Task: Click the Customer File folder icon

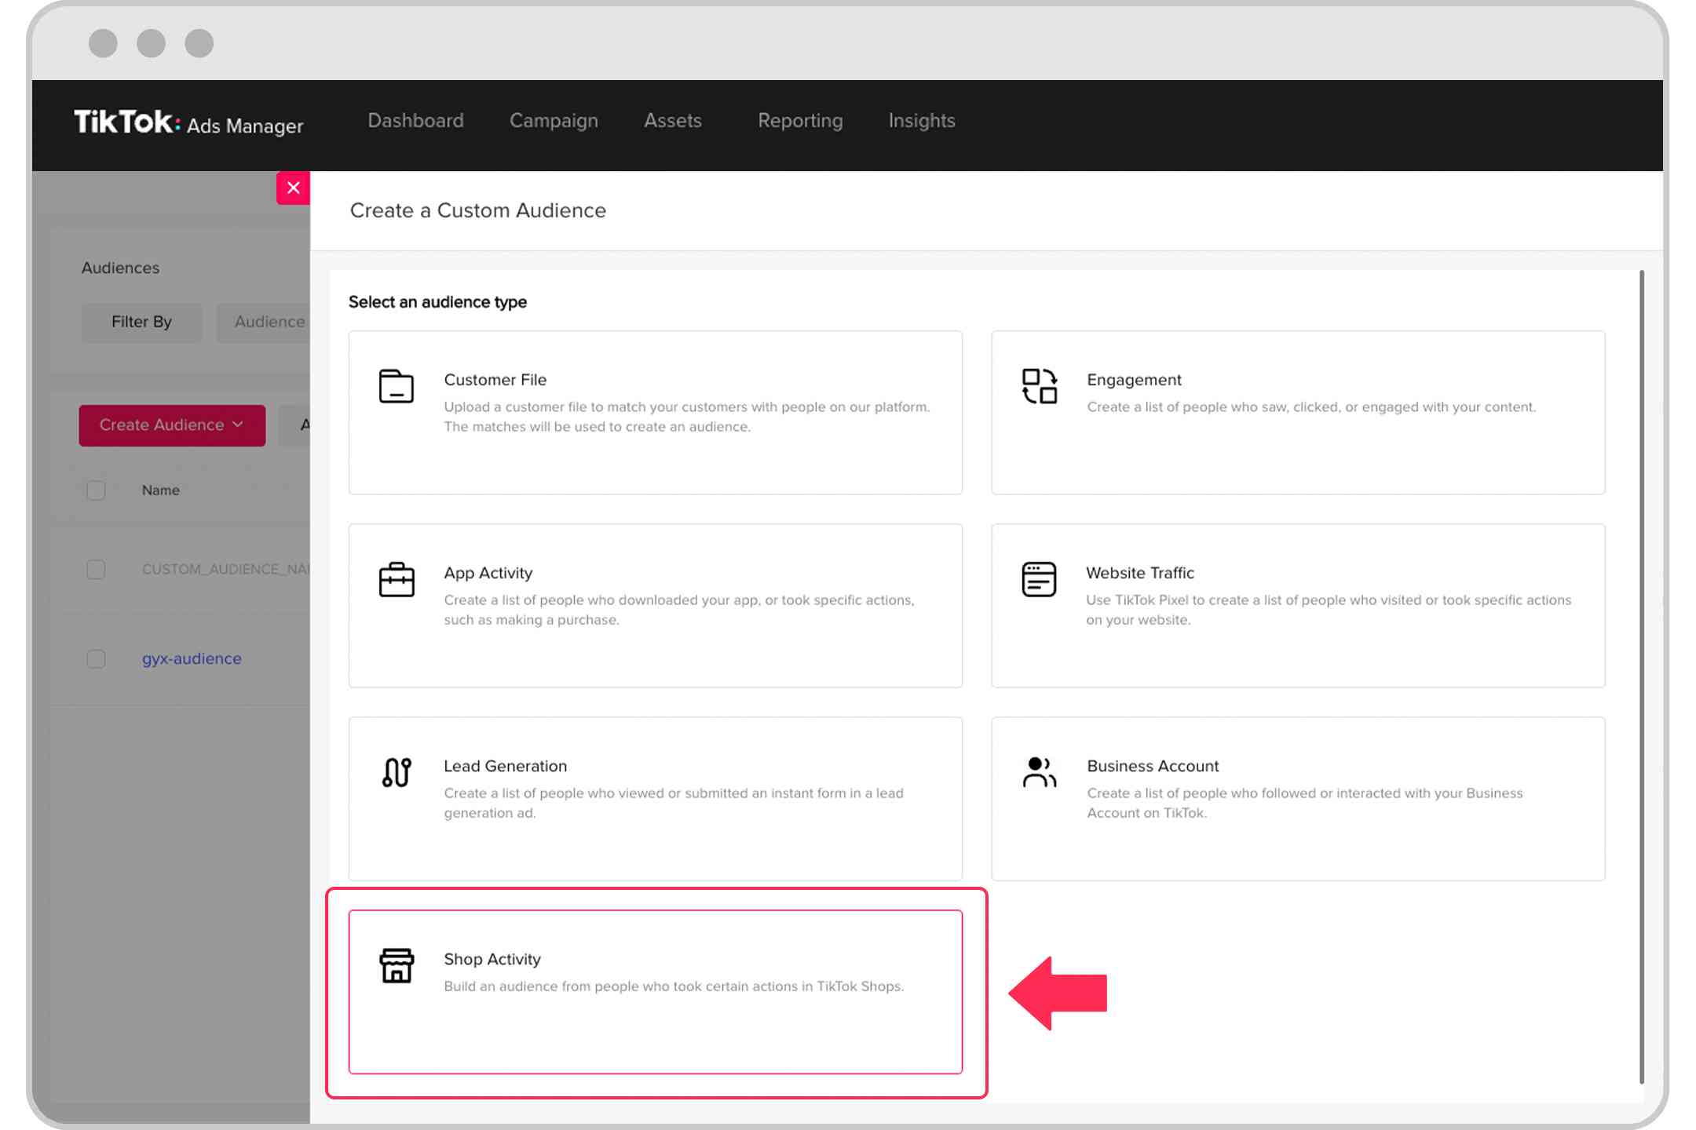Action: pyautogui.click(x=396, y=386)
